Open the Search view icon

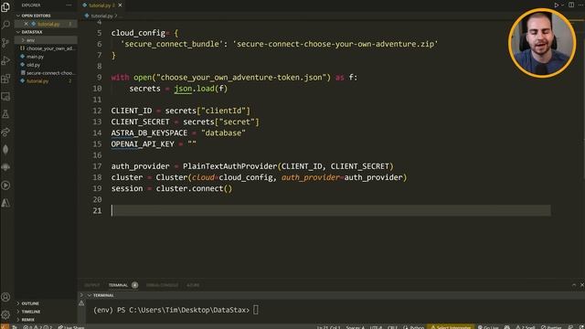5,25
